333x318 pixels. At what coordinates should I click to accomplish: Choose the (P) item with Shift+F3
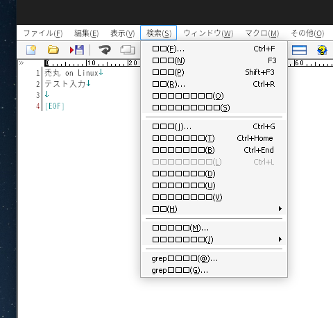pos(214,72)
